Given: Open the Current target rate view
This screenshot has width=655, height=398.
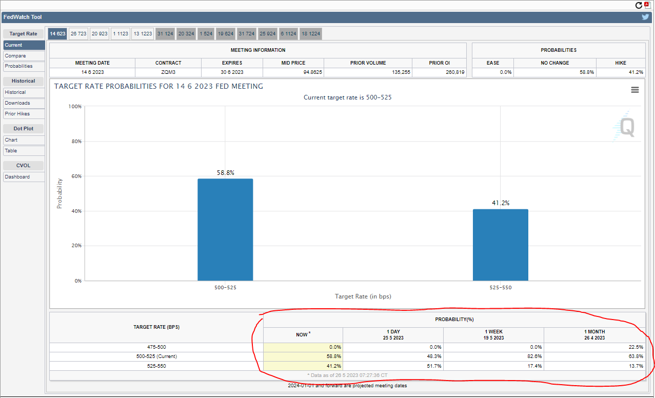Looking at the screenshot, I should coord(24,45).
